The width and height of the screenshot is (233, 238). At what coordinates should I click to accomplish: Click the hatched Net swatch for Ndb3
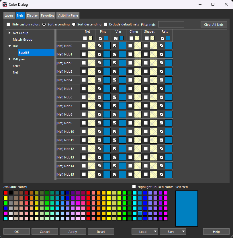(91, 72)
